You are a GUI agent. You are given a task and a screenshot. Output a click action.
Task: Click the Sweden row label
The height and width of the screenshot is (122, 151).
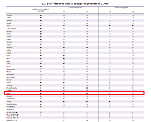(9, 96)
